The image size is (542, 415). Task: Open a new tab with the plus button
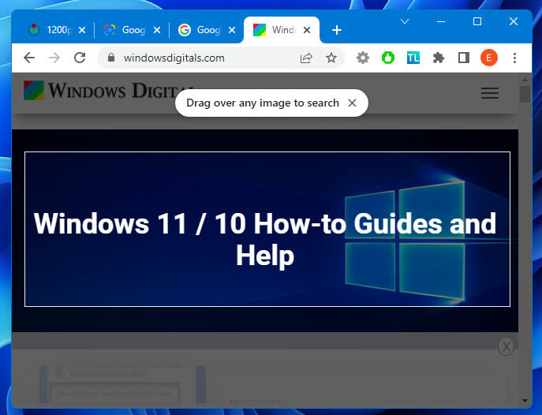(337, 30)
